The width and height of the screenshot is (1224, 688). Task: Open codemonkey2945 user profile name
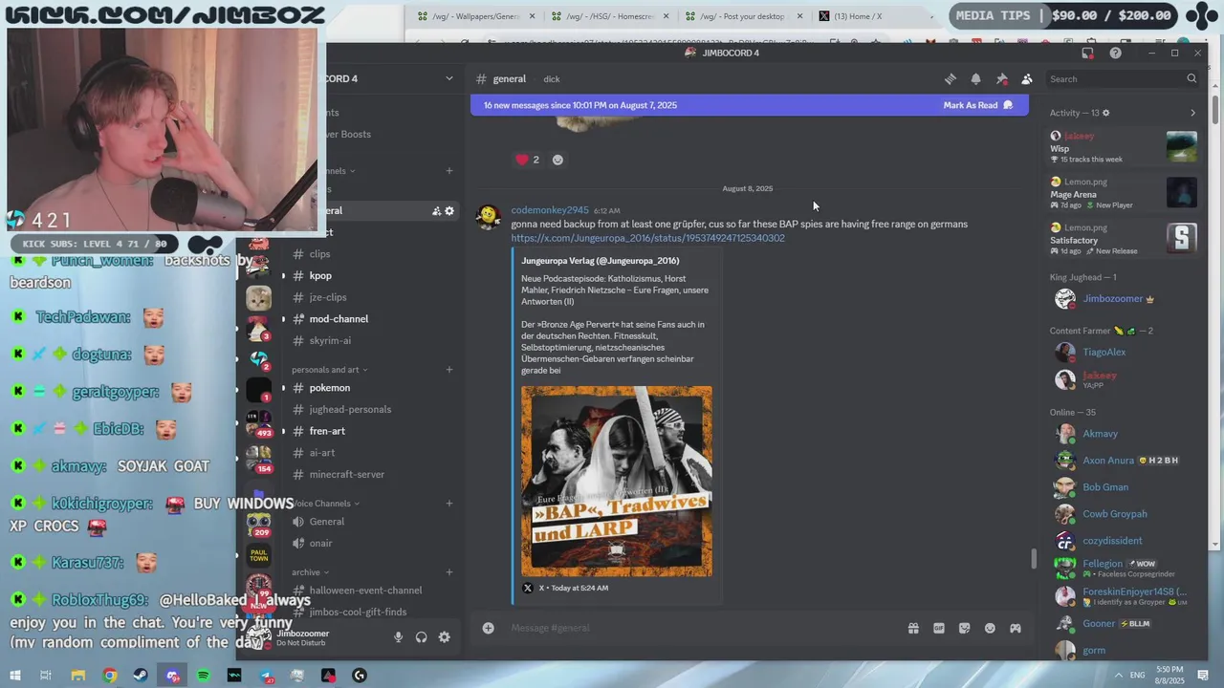(550, 210)
